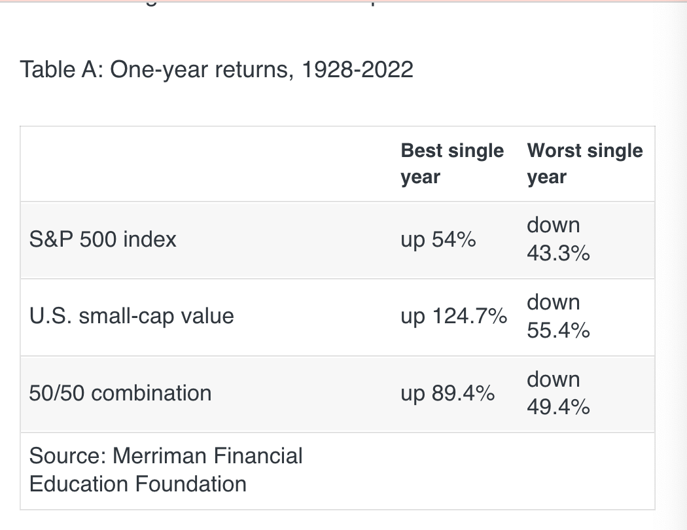Click the word Foundation in source row
687x530 pixels.
point(190,484)
